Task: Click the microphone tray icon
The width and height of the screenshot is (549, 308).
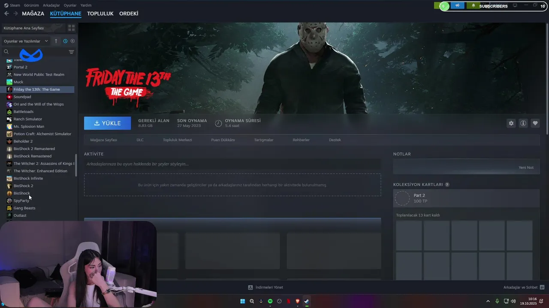Action: tap(497, 301)
